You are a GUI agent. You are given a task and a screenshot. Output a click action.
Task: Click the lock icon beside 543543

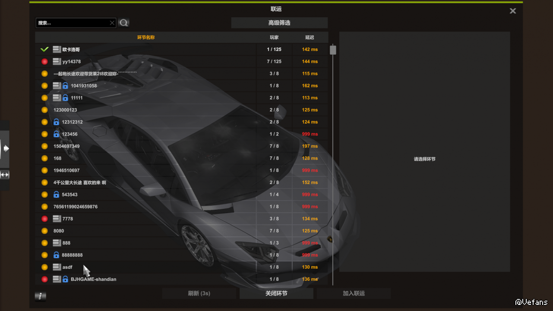point(56,195)
